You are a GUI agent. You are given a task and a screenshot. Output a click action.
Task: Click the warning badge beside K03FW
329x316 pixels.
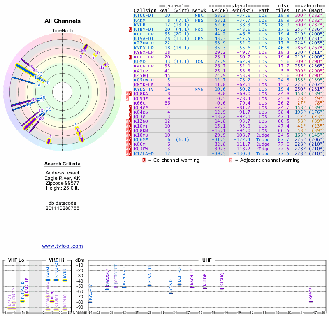click(129, 149)
